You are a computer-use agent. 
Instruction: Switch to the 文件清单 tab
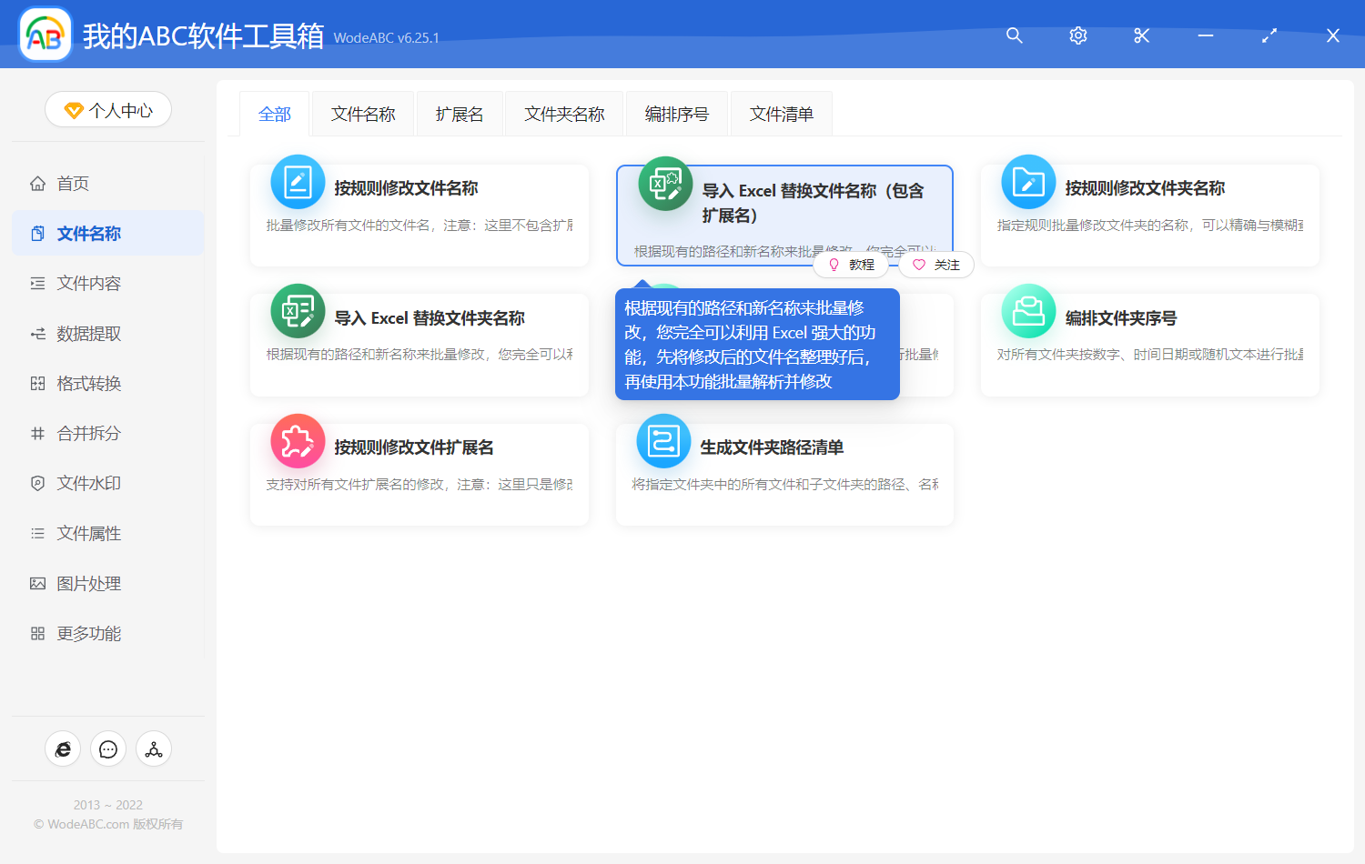click(x=781, y=113)
